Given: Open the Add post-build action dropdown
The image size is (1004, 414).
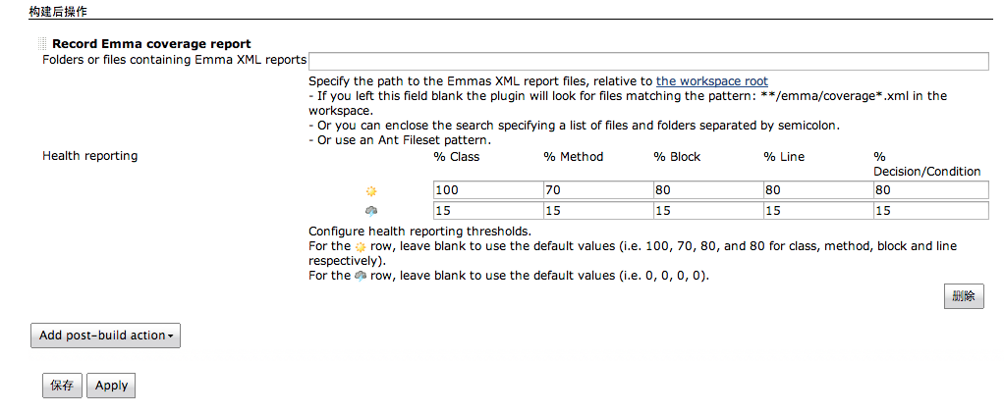Looking at the screenshot, I should 106,336.
